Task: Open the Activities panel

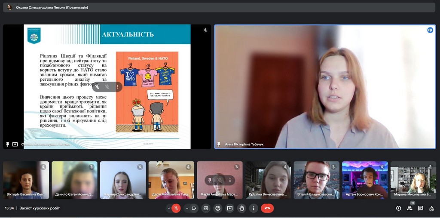Action: (x=431, y=208)
